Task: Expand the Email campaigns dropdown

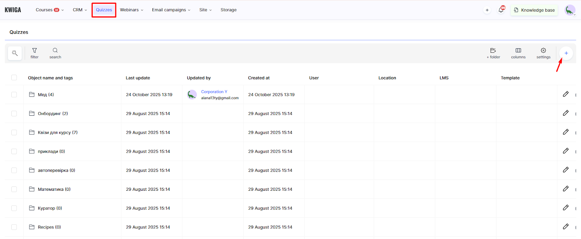Action: tap(171, 10)
